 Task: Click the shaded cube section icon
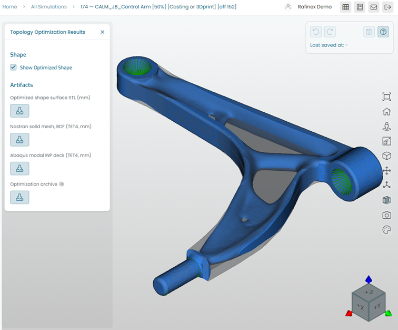(386, 200)
